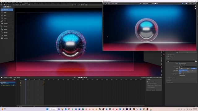Open the taskbar Search box
This screenshot has height=111, width=198.
coord(53,109)
